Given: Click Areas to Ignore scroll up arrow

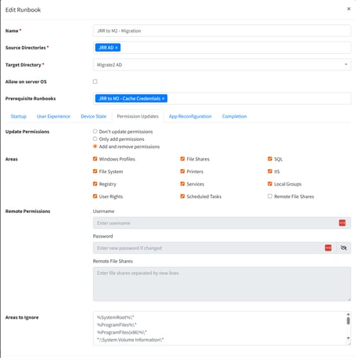Looking at the screenshot, I should [x=348, y=314].
